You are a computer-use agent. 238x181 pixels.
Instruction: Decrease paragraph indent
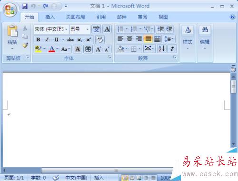pyautogui.click(x=160, y=29)
